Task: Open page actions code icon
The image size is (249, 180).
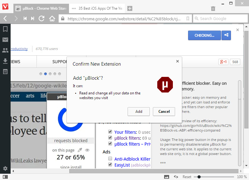Action: point(176,177)
